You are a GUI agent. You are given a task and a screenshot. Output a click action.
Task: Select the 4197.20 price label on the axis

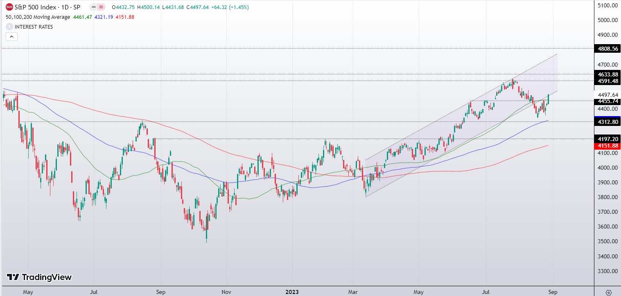[x=607, y=139]
